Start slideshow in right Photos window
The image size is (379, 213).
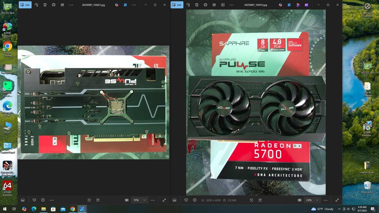(223, 5)
